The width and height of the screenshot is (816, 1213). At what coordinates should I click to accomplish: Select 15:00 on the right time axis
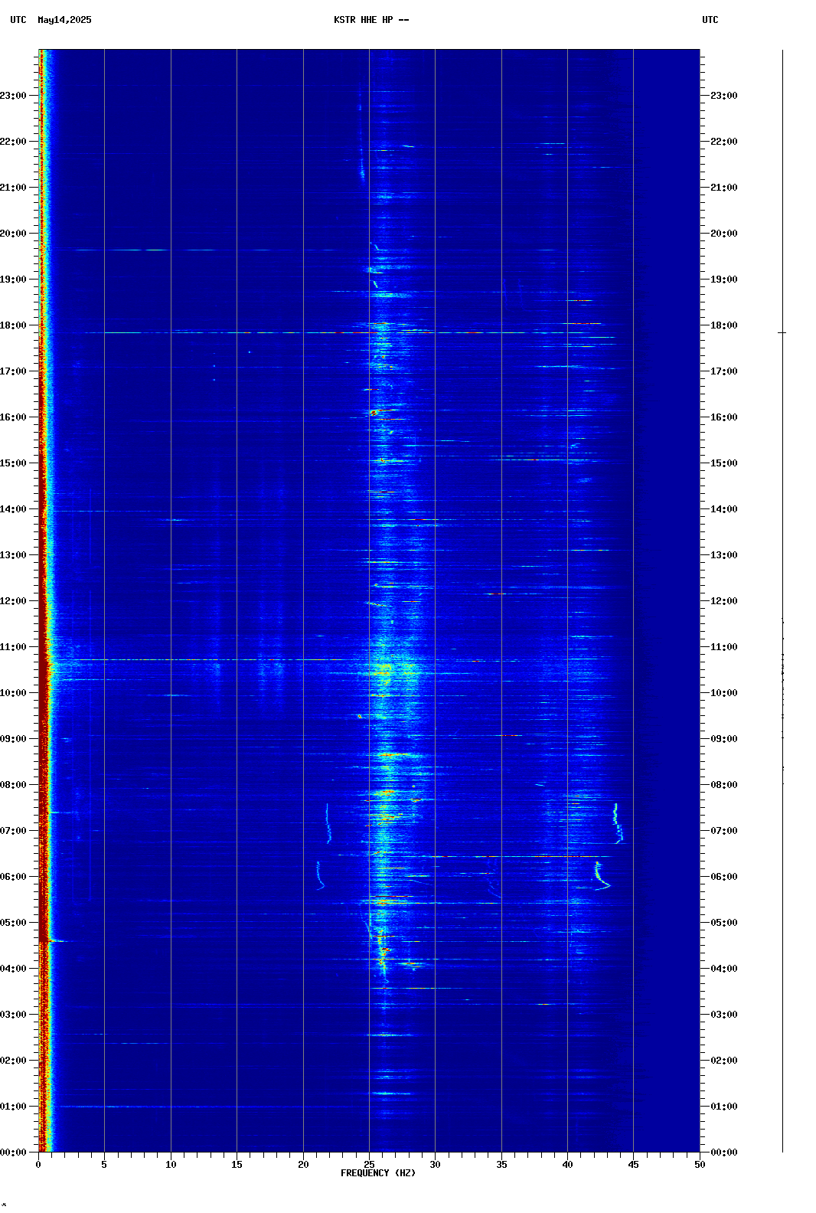point(724,463)
